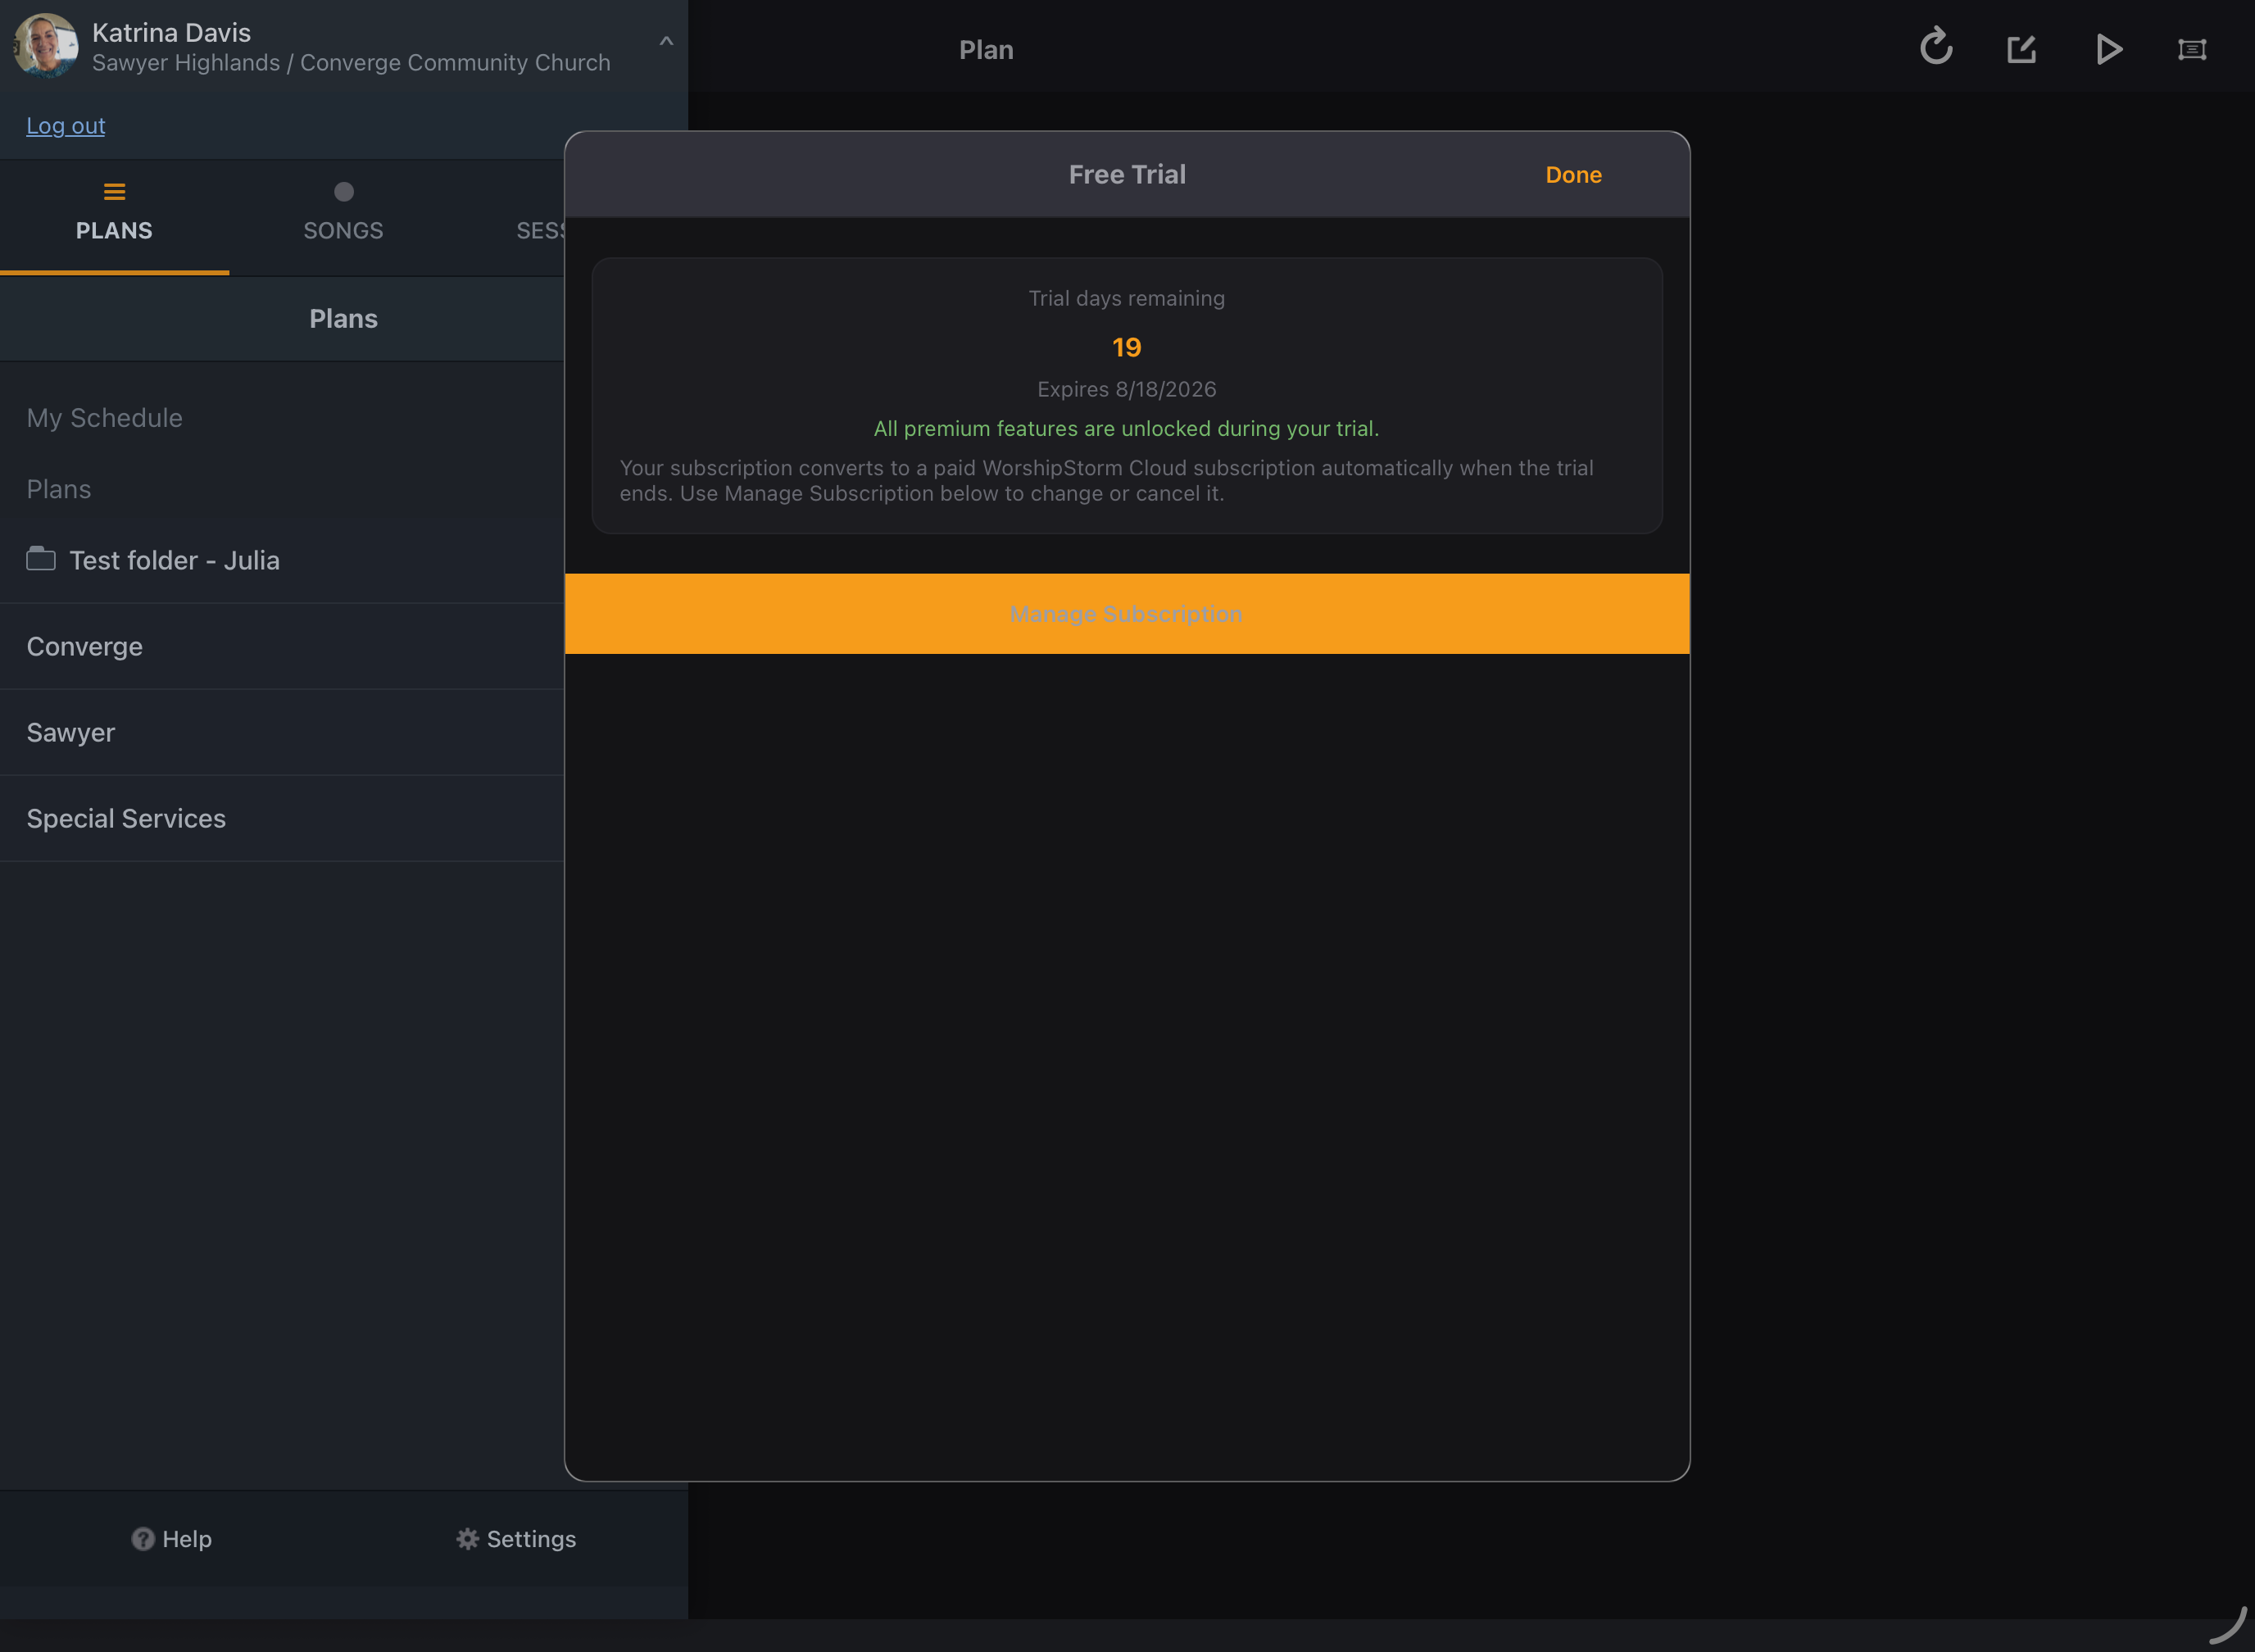The width and height of the screenshot is (2255, 1652).
Task: Collapse the user account chevron
Action: click(x=666, y=41)
